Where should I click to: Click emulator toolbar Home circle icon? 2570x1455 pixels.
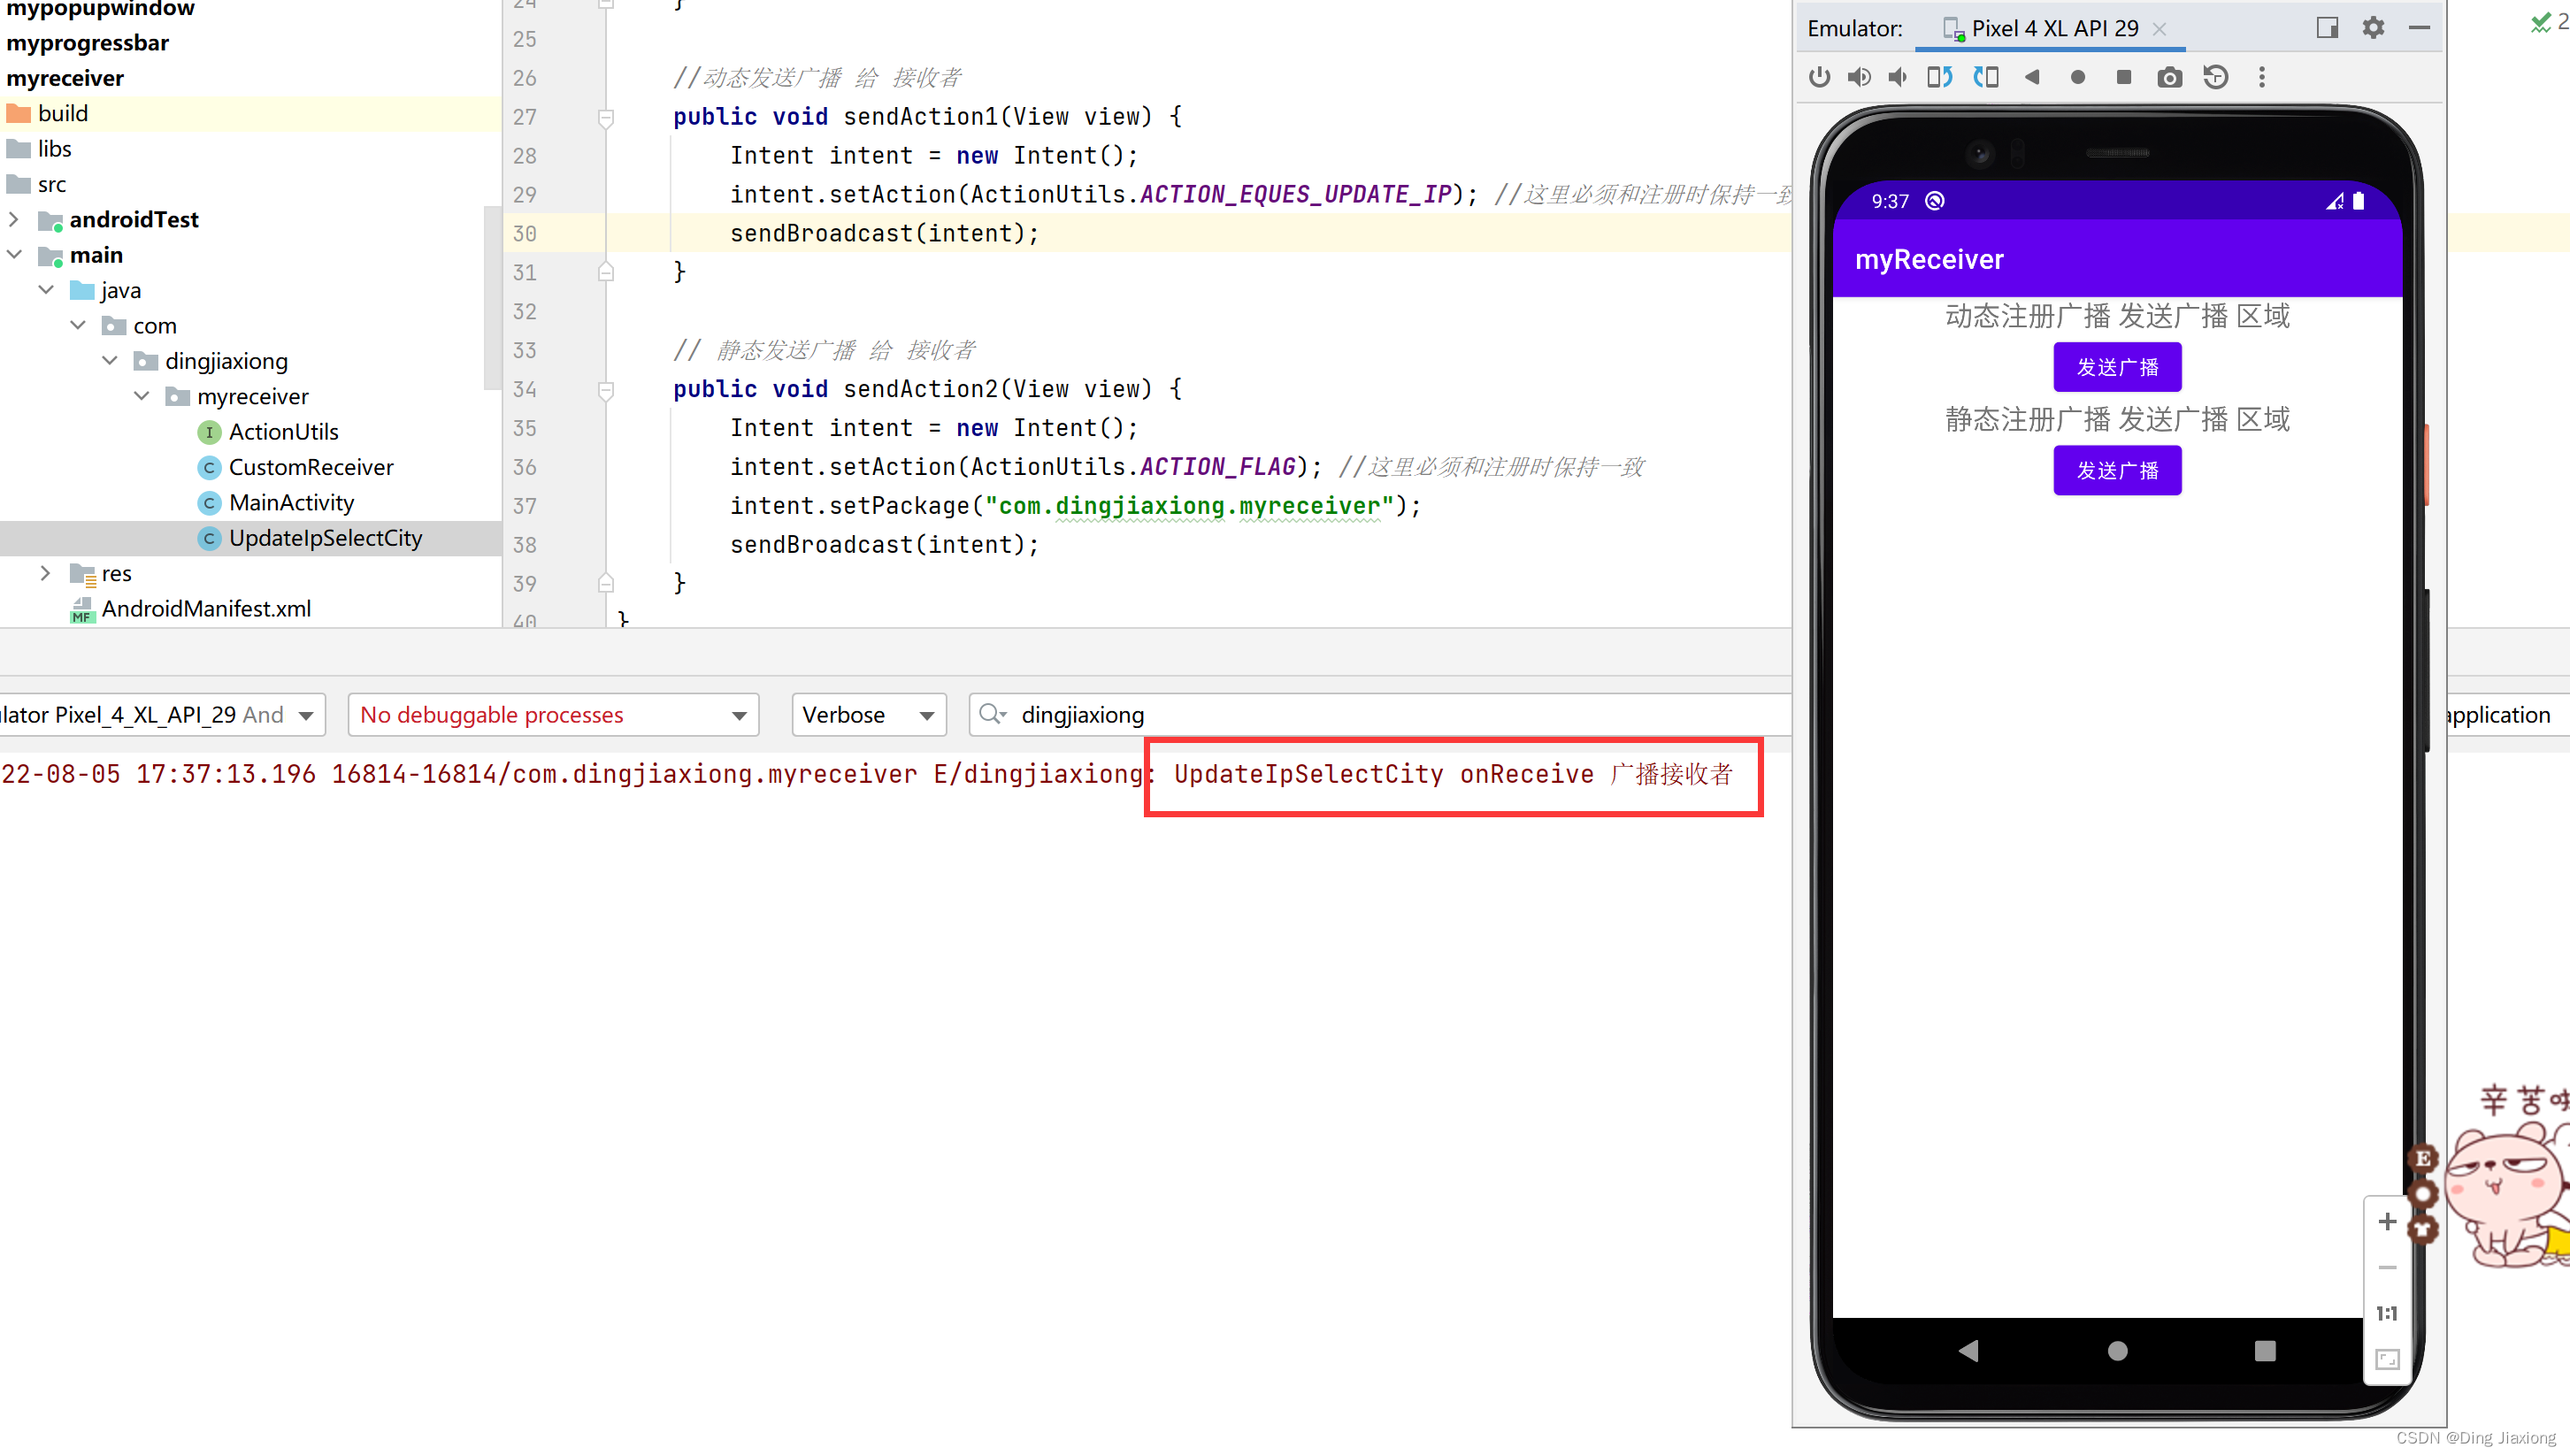tap(2077, 77)
